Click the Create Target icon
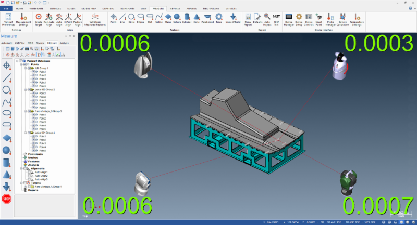The height and width of the screenshot is (225, 417). (39, 18)
